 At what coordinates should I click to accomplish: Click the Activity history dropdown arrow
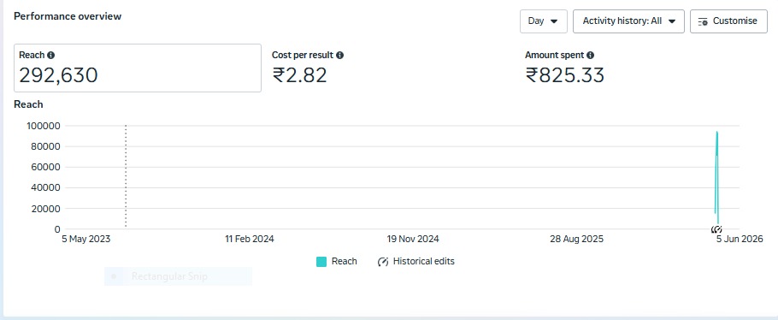(672, 21)
